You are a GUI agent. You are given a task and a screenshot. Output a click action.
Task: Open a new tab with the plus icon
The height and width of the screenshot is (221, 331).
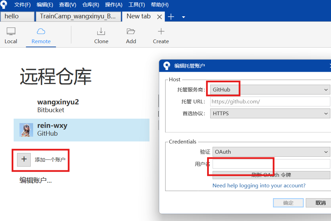pos(171,17)
